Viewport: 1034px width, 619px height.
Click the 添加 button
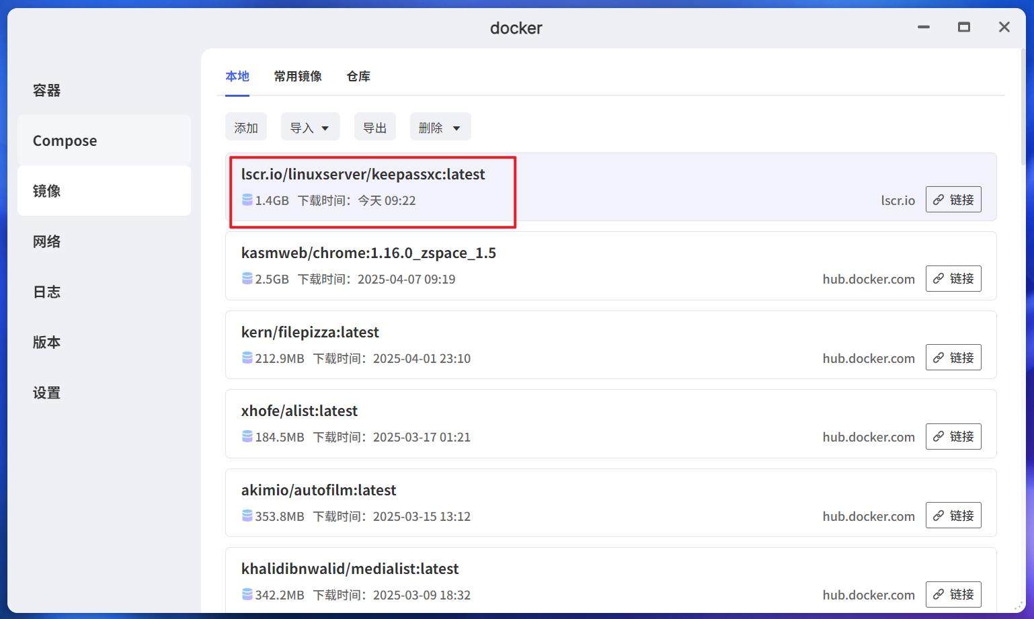pos(246,127)
